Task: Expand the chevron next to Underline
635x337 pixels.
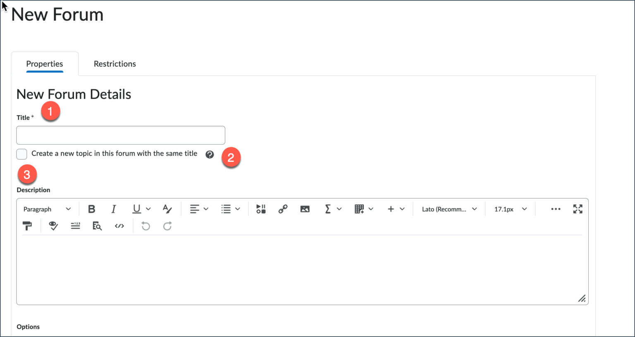Action: pos(148,209)
